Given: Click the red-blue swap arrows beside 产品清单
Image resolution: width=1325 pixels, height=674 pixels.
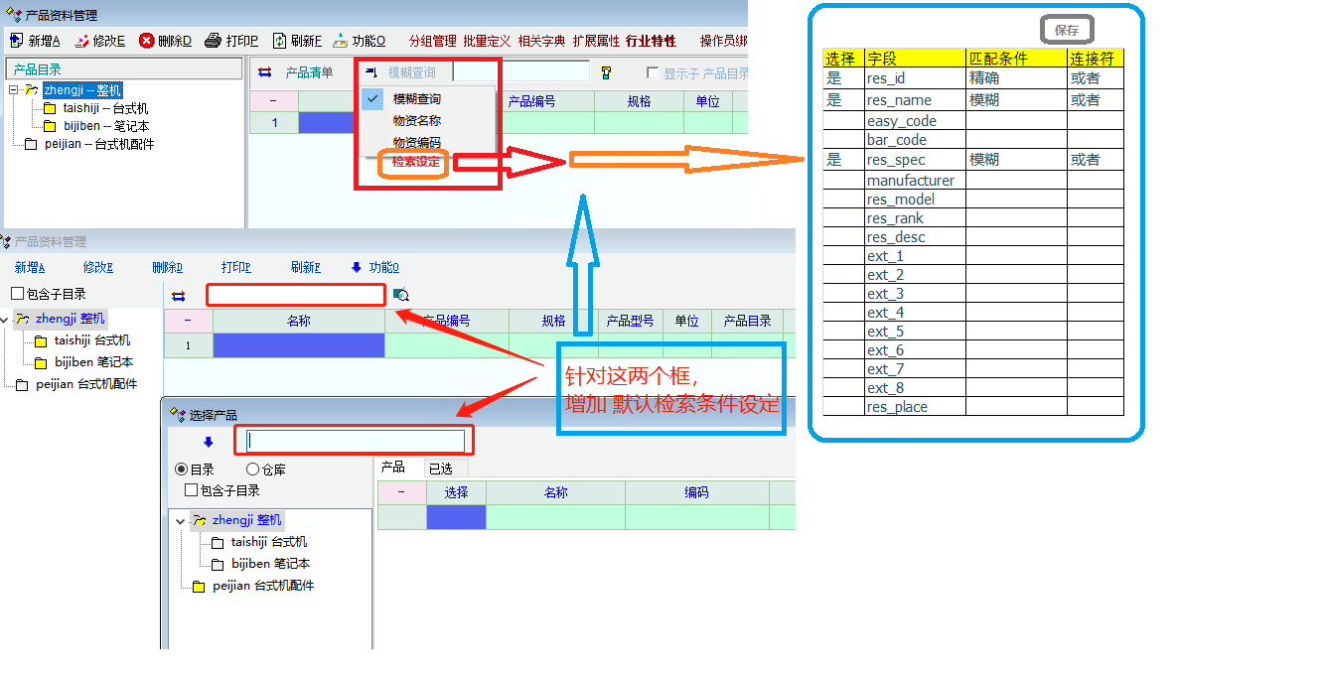Looking at the screenshot, I should pos(264,72).
